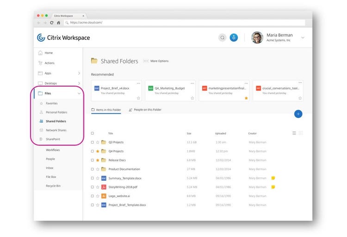The width and height of the screenshot is (347, 237).
Task: Check the Product Documentation row checkbox
Action: coord(92,169)
